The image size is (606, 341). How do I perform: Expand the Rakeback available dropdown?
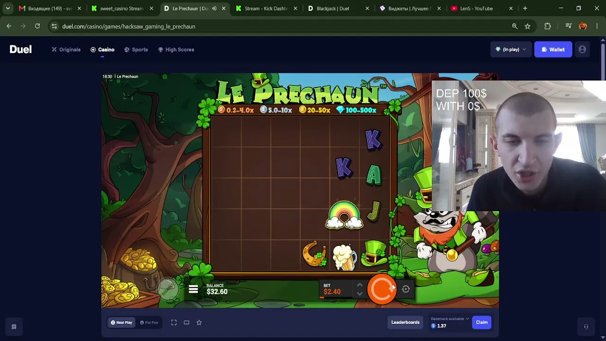(x=450, y=319)
